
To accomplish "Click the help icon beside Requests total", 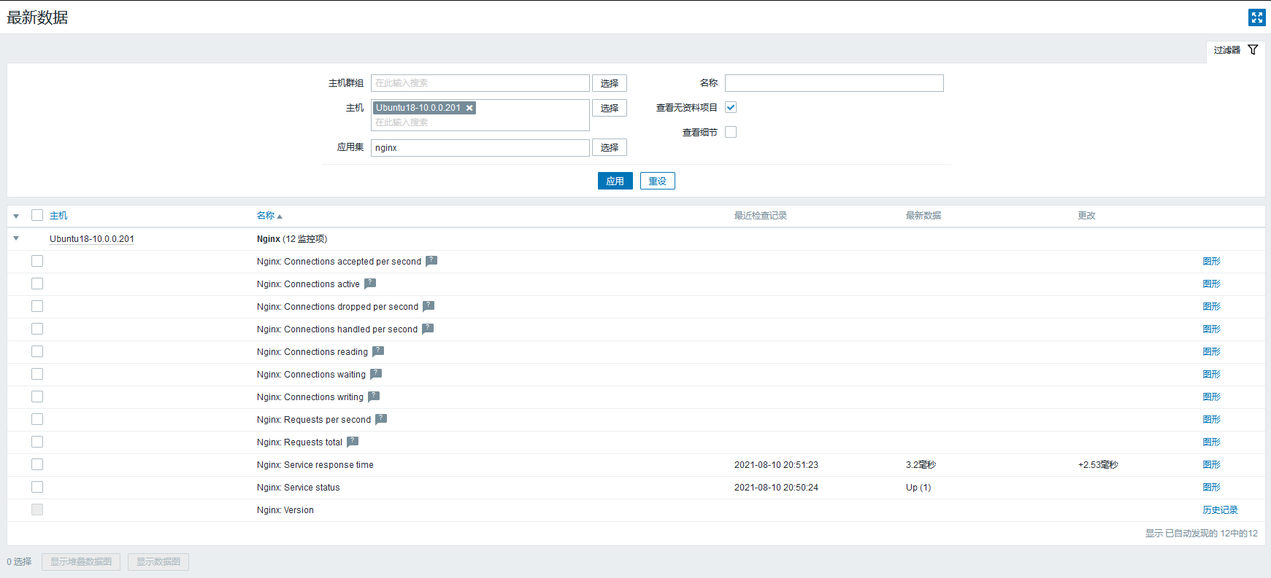I will 353,442.
